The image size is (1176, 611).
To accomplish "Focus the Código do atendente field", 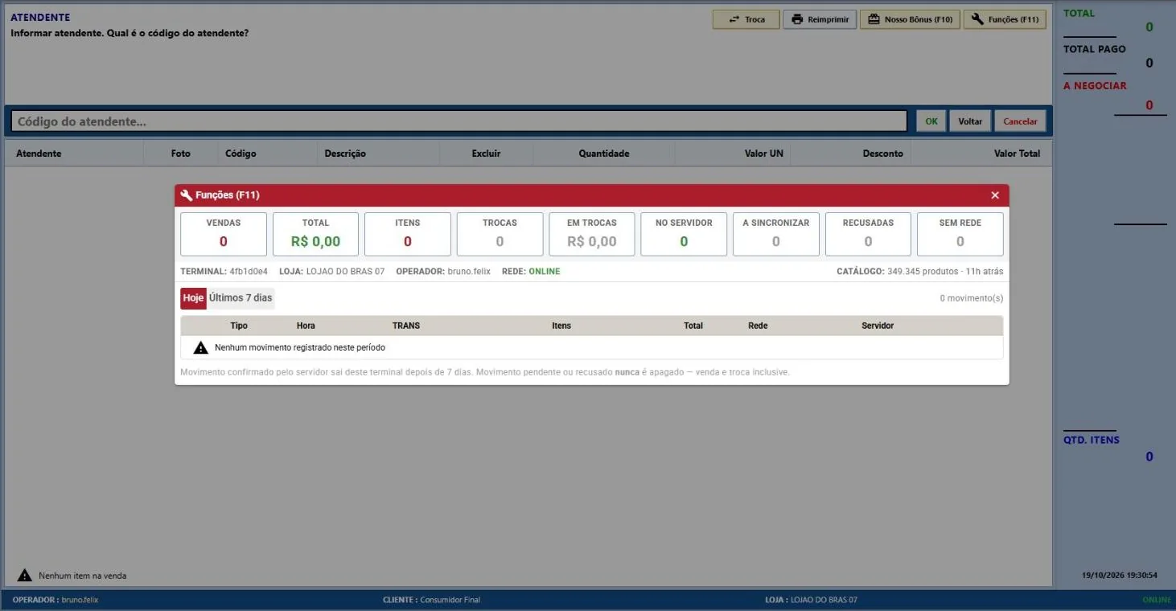I will (x=458, y=121).
